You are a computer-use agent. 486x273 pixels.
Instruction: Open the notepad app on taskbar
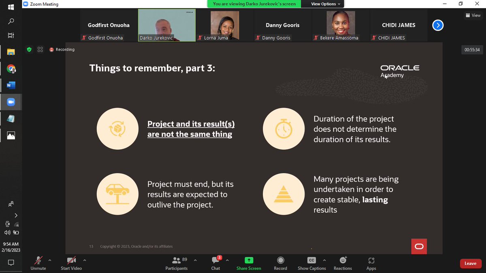11,119
